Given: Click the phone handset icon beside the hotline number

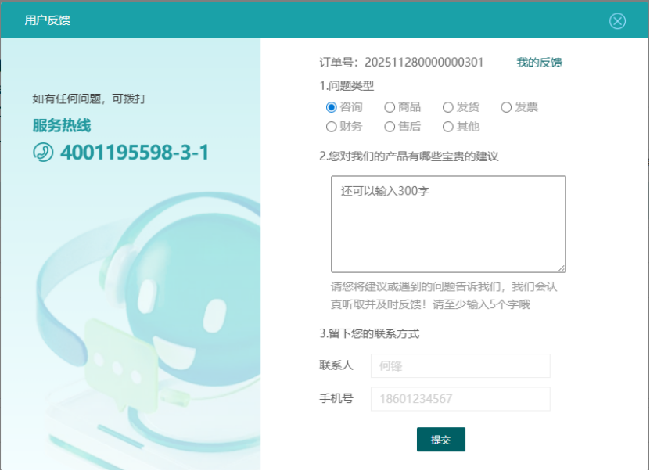Looking at the screenshot, I should coord(43,152).
